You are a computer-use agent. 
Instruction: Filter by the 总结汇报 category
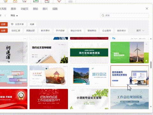(16, 31)
